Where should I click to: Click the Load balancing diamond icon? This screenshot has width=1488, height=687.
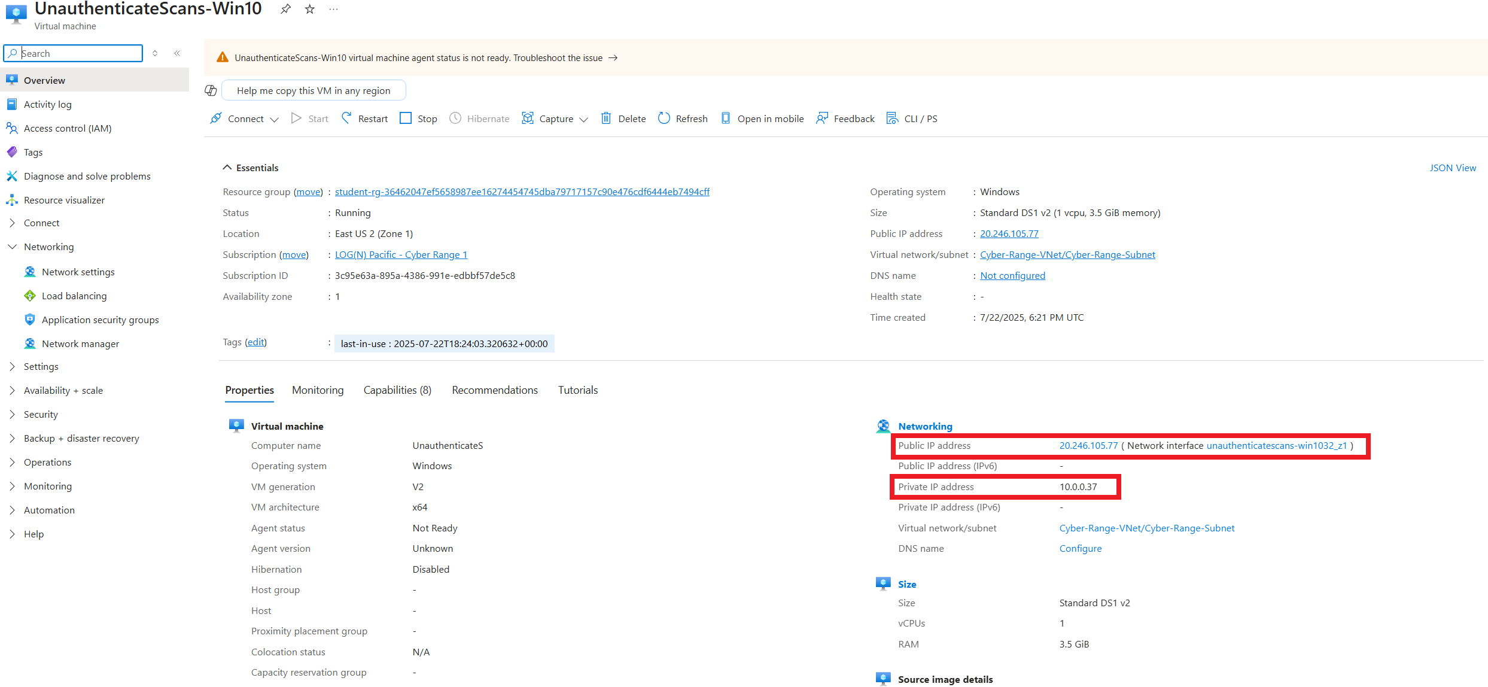[x=30, y=296]
